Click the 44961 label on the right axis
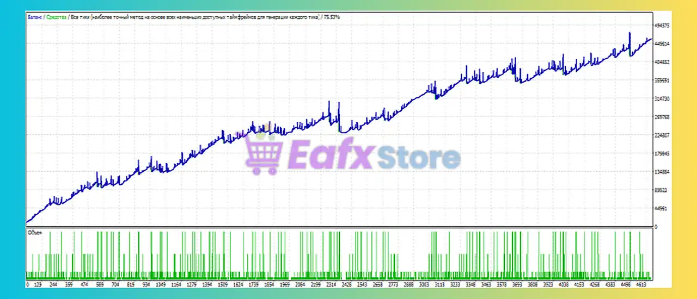 661,209
